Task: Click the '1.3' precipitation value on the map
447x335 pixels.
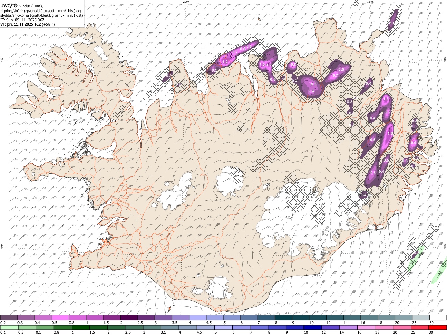Action: 386,99
